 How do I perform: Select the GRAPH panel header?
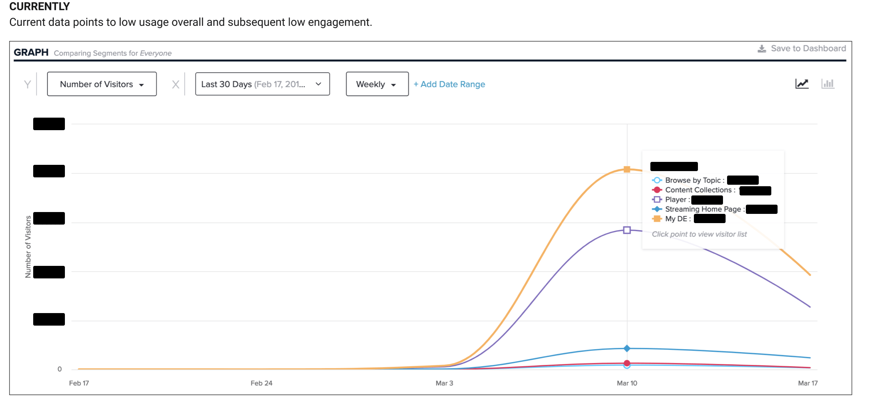tap(31, 52)
